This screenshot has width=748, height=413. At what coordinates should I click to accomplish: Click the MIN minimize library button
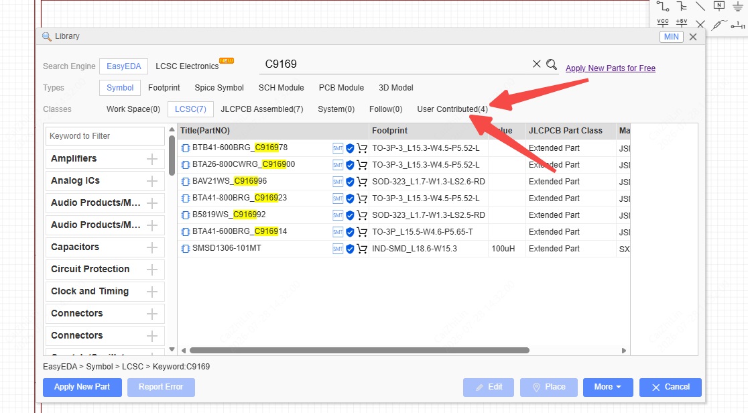coord(671,37)
